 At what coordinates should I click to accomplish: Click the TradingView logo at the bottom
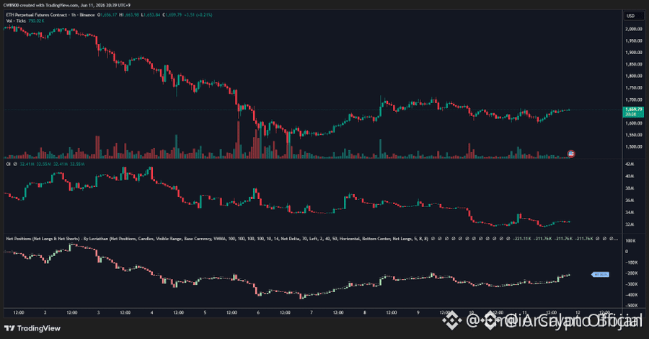click(x=32, y=328)
